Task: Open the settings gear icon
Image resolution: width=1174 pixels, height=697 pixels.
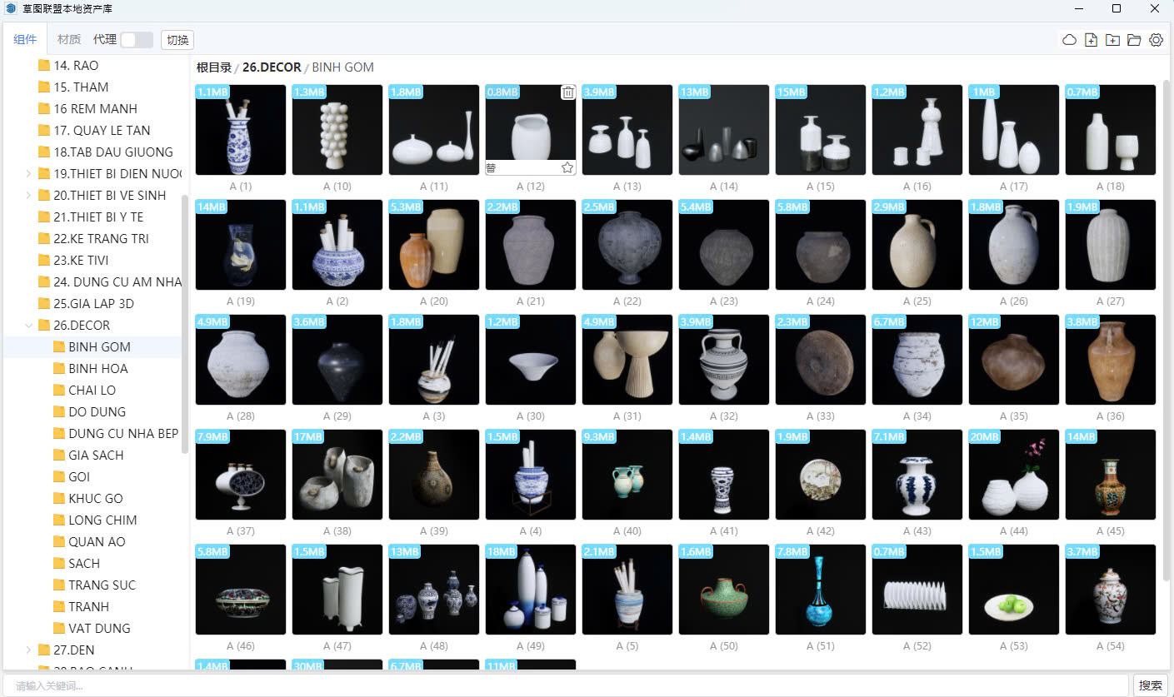Action: click(1156, 40)
